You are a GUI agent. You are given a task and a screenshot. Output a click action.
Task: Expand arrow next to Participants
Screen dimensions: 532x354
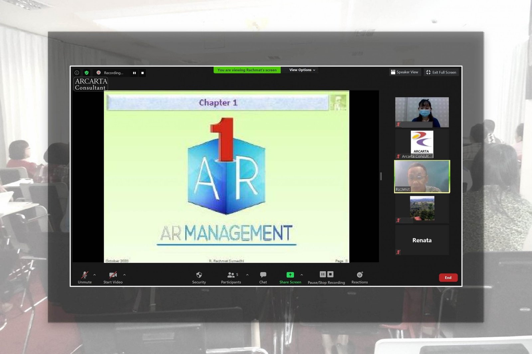[x=247, y=275]
